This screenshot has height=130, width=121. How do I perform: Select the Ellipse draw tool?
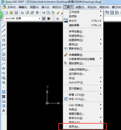(x=4, y=69)
